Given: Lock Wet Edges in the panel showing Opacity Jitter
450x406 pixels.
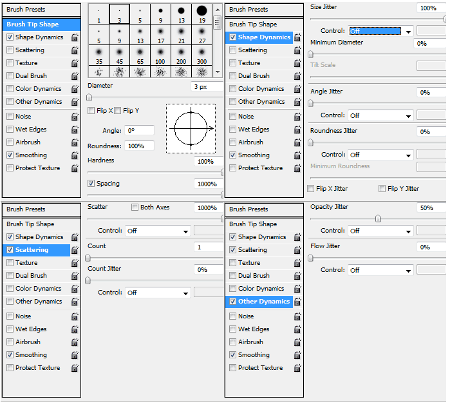Looking at the screenshot, I should coord(297,329).
